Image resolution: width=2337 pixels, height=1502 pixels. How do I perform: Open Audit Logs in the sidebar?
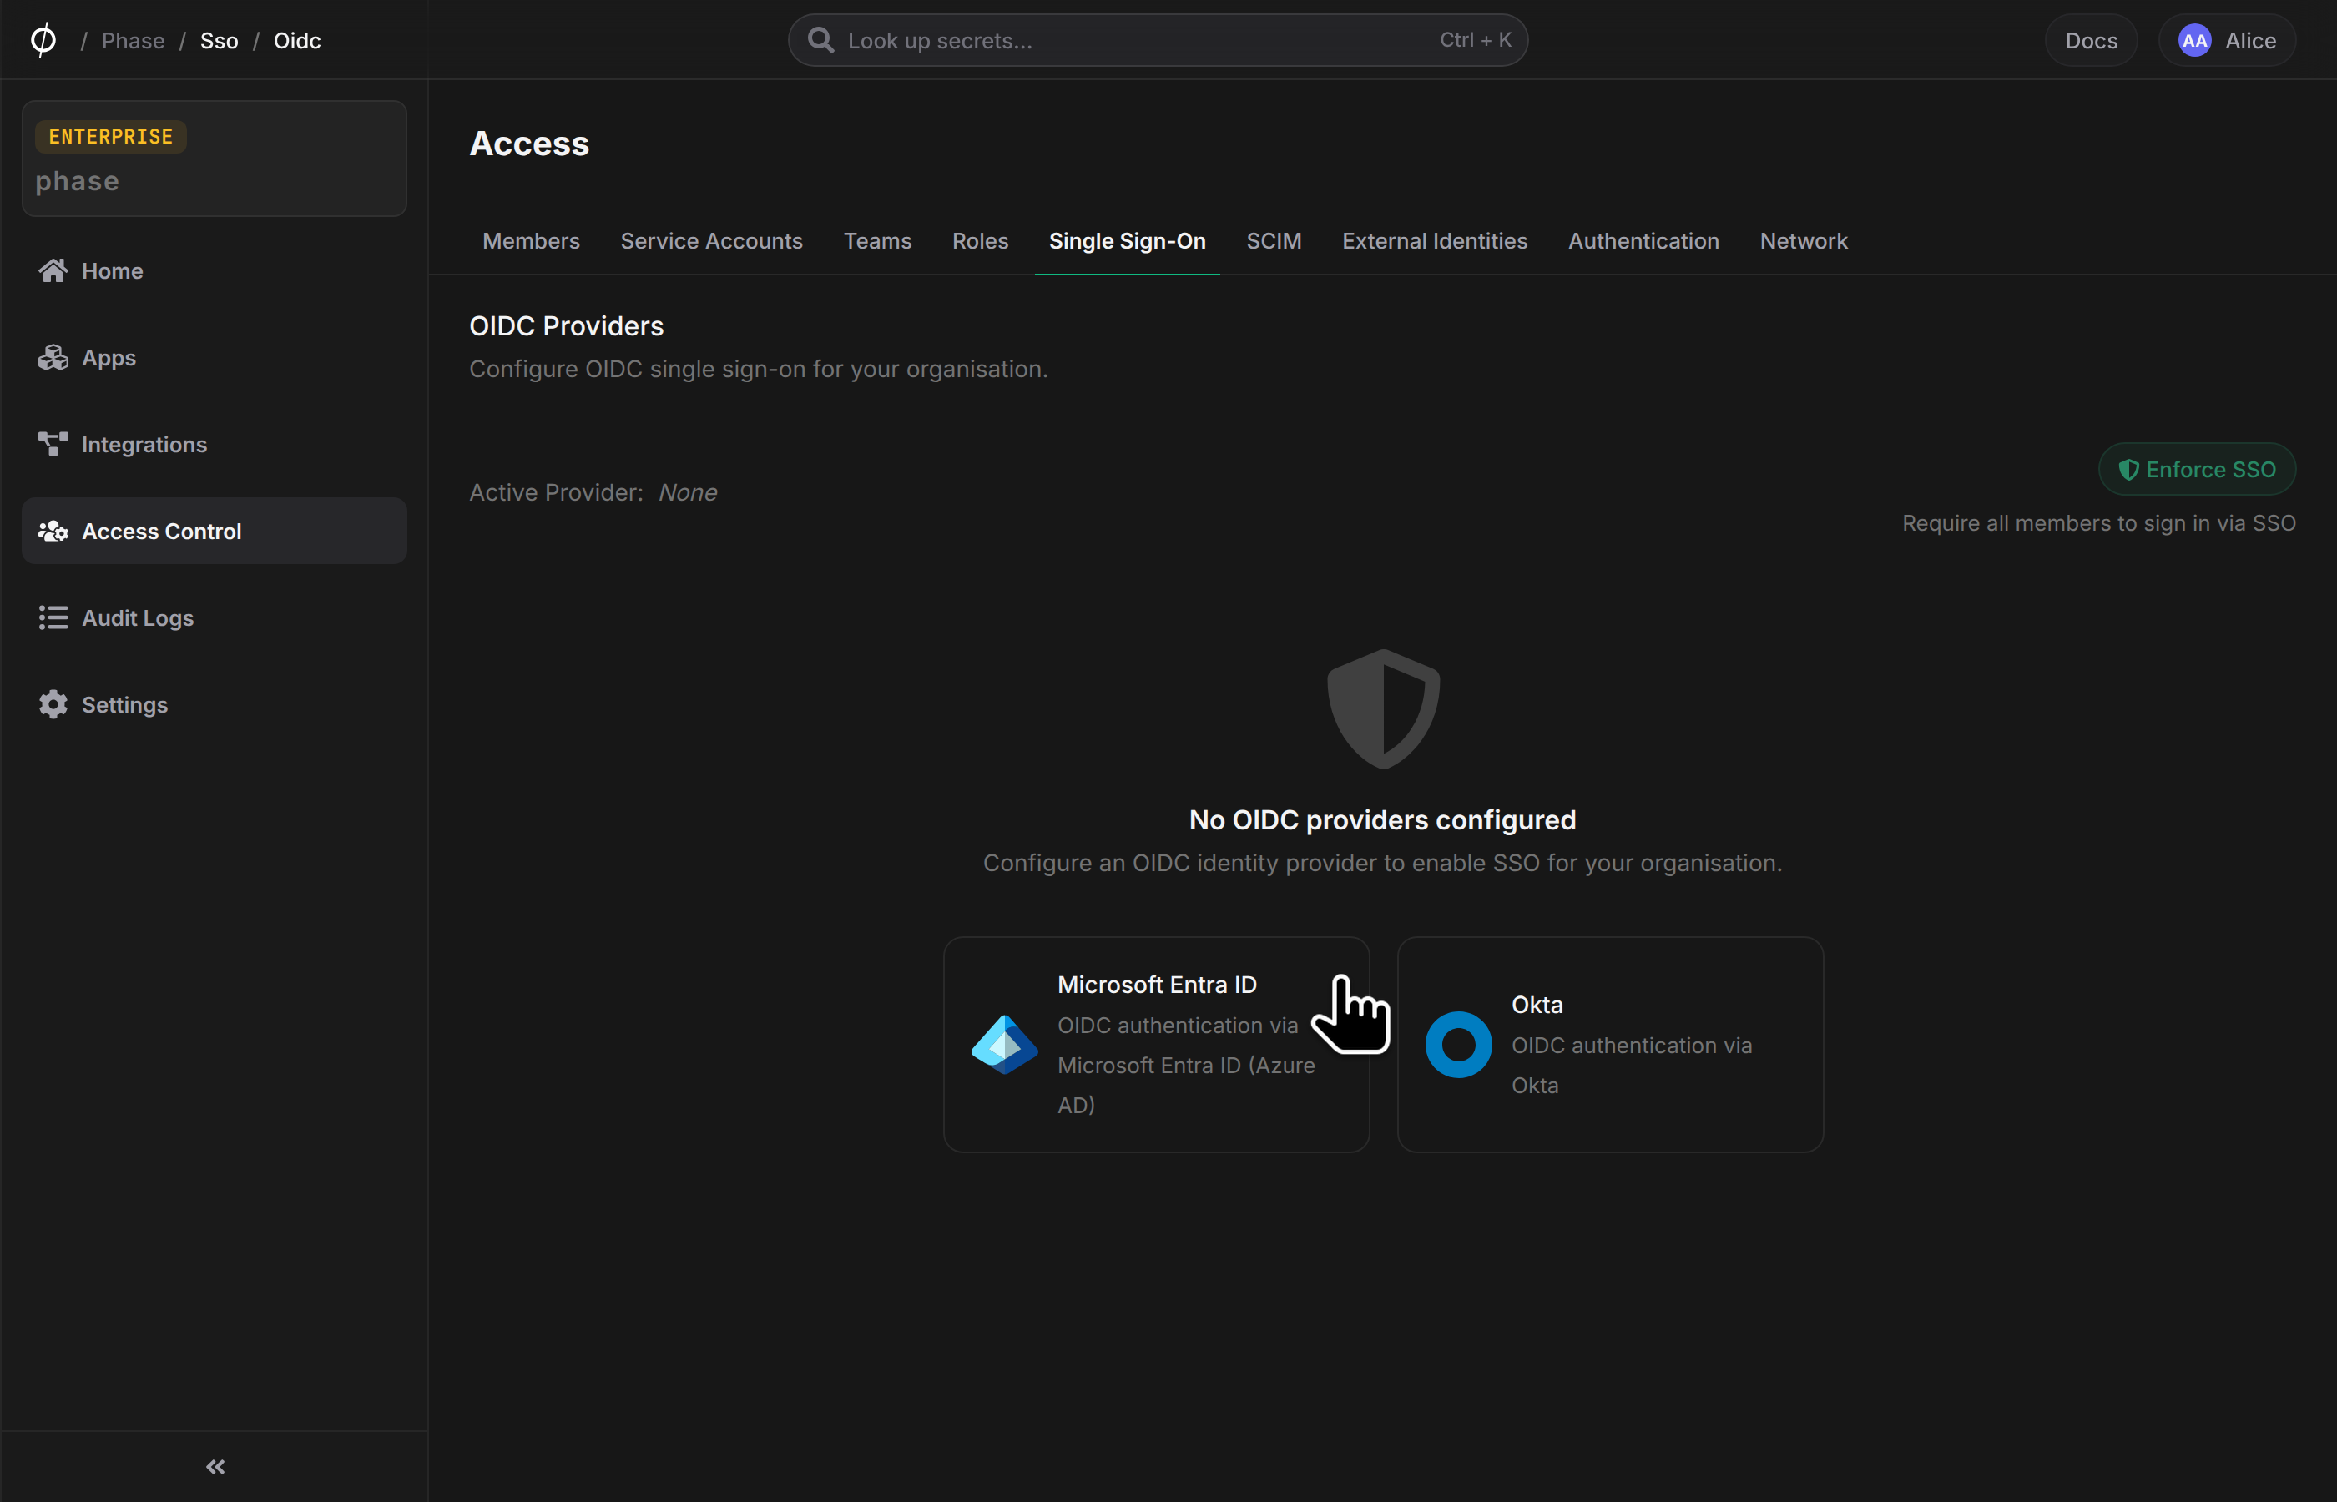[215, 618]
